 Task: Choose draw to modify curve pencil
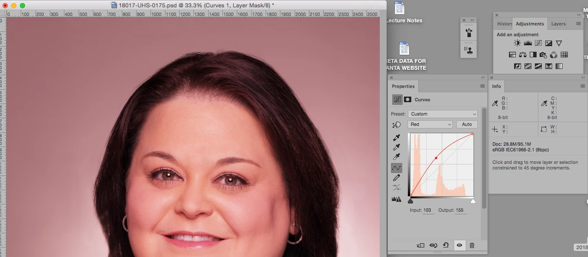396,178
